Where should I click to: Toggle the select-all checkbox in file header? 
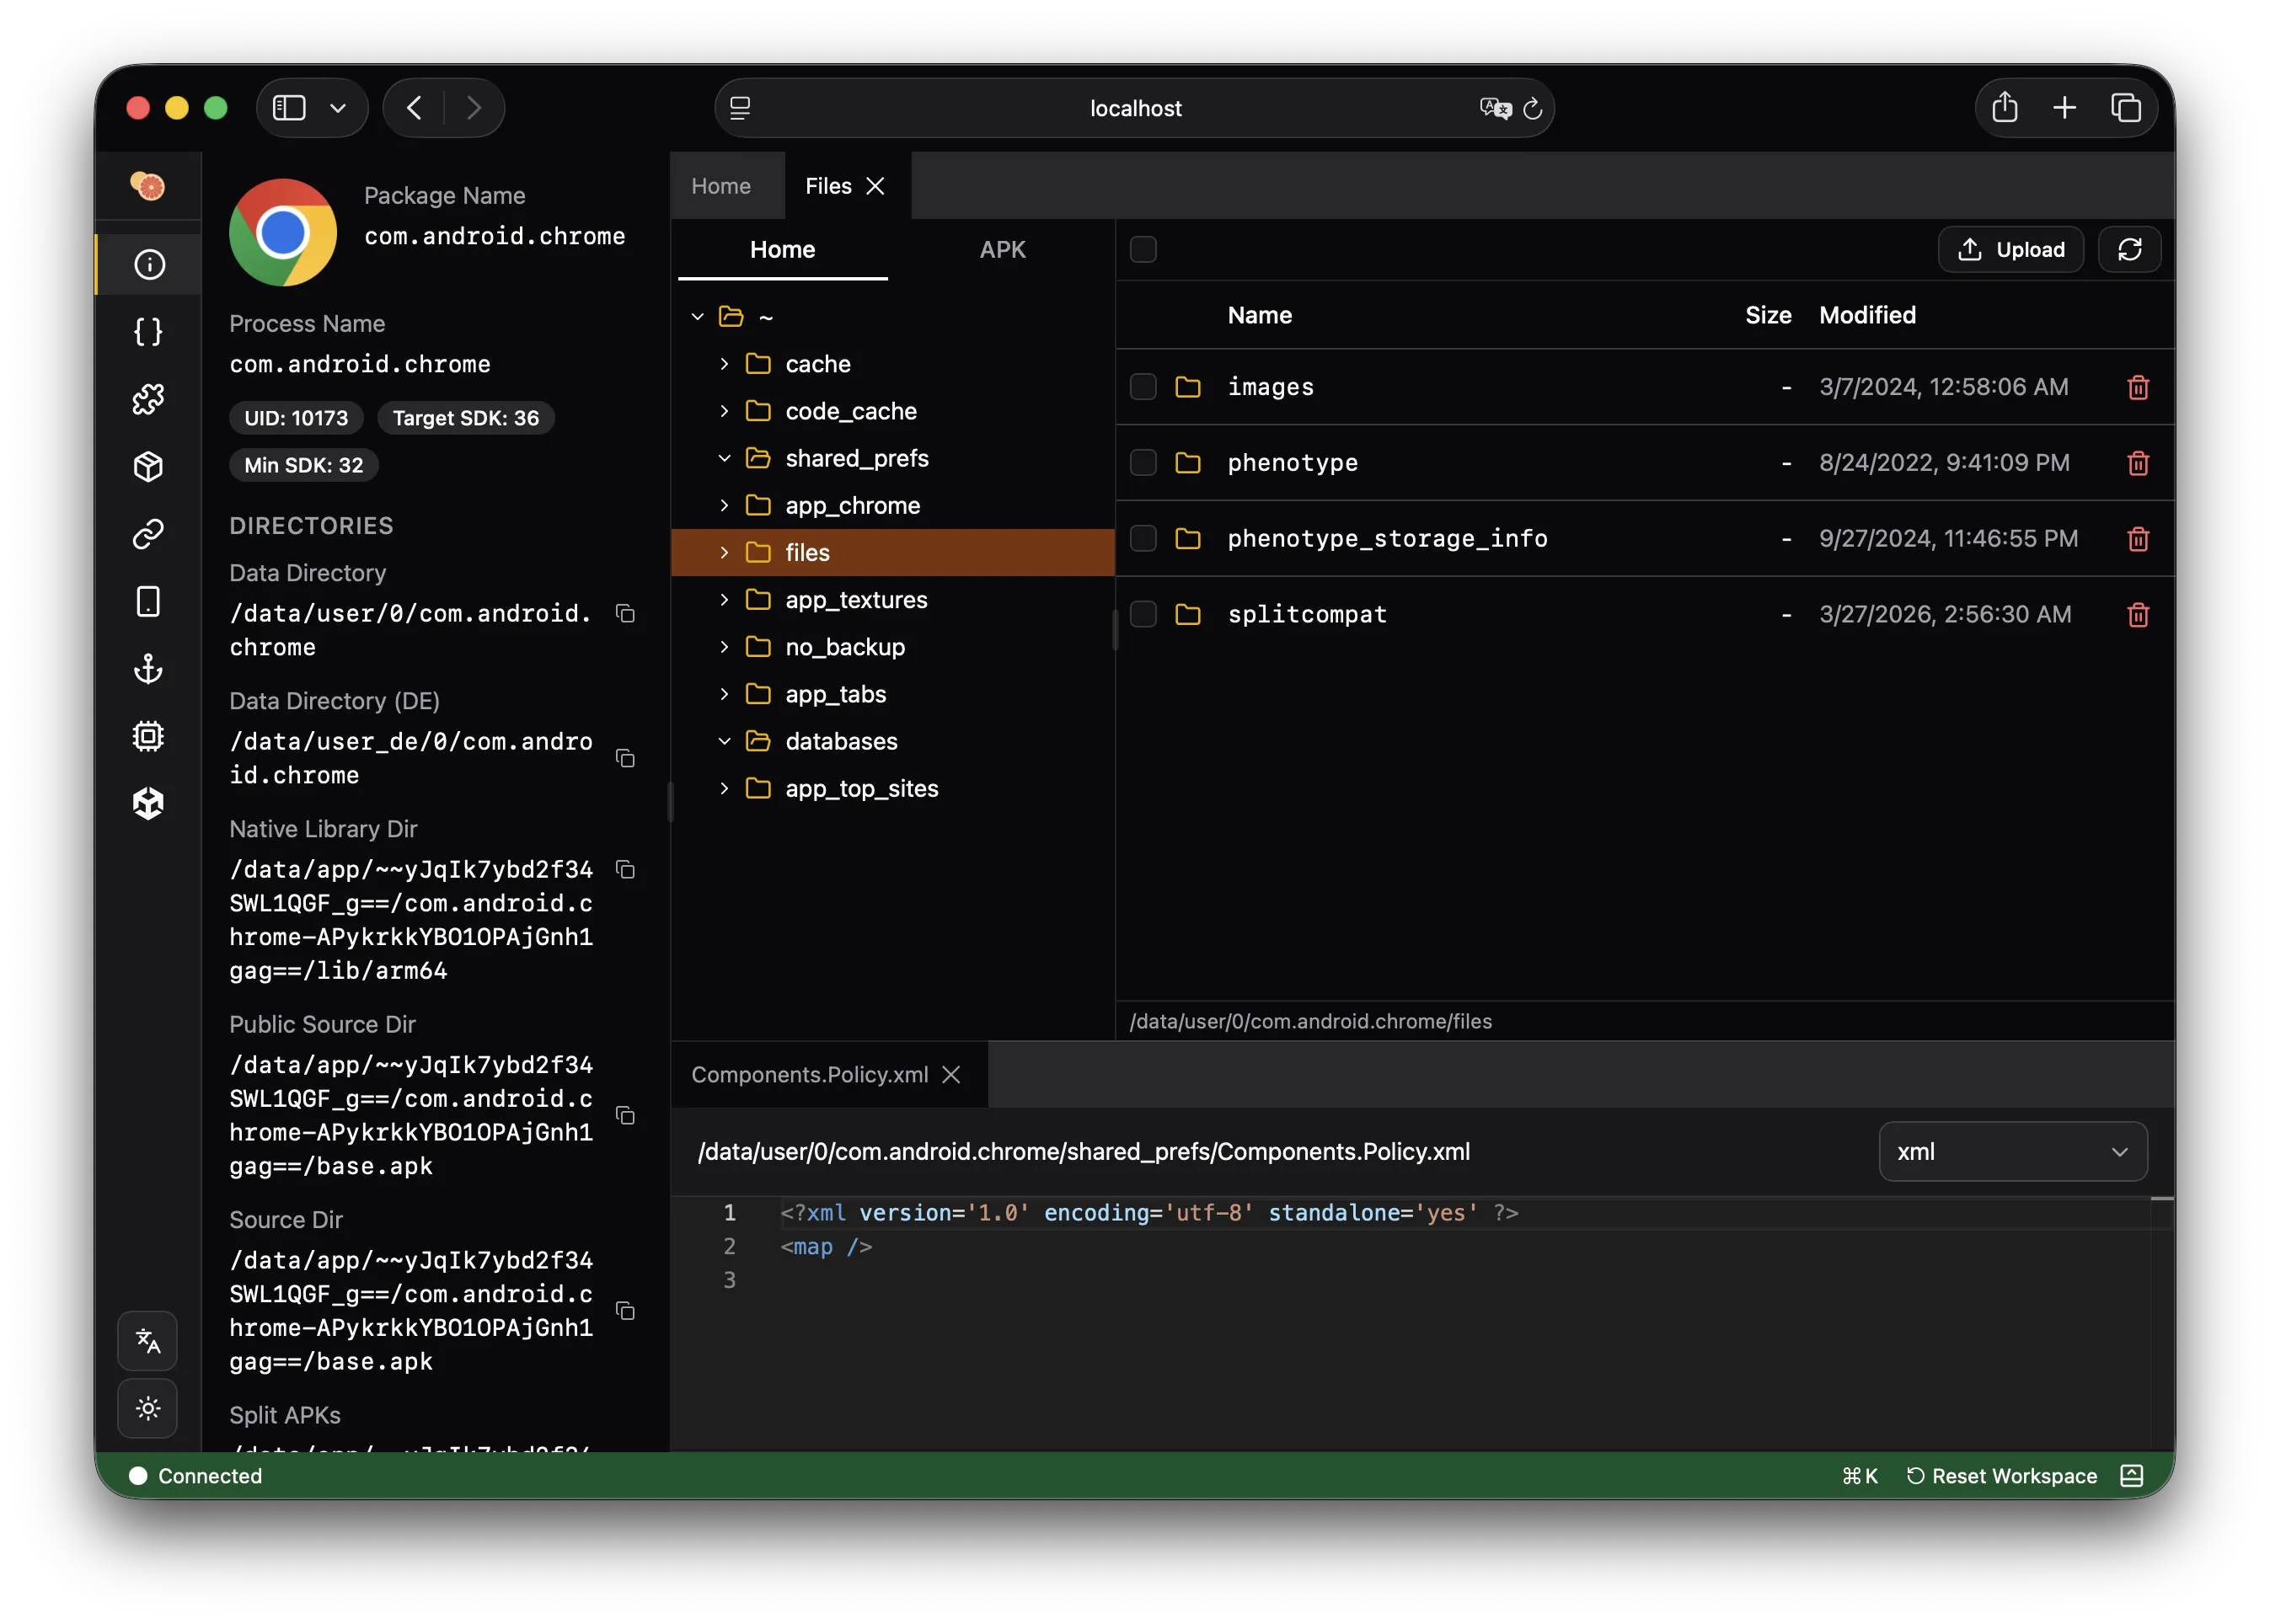pos(1143,249)
